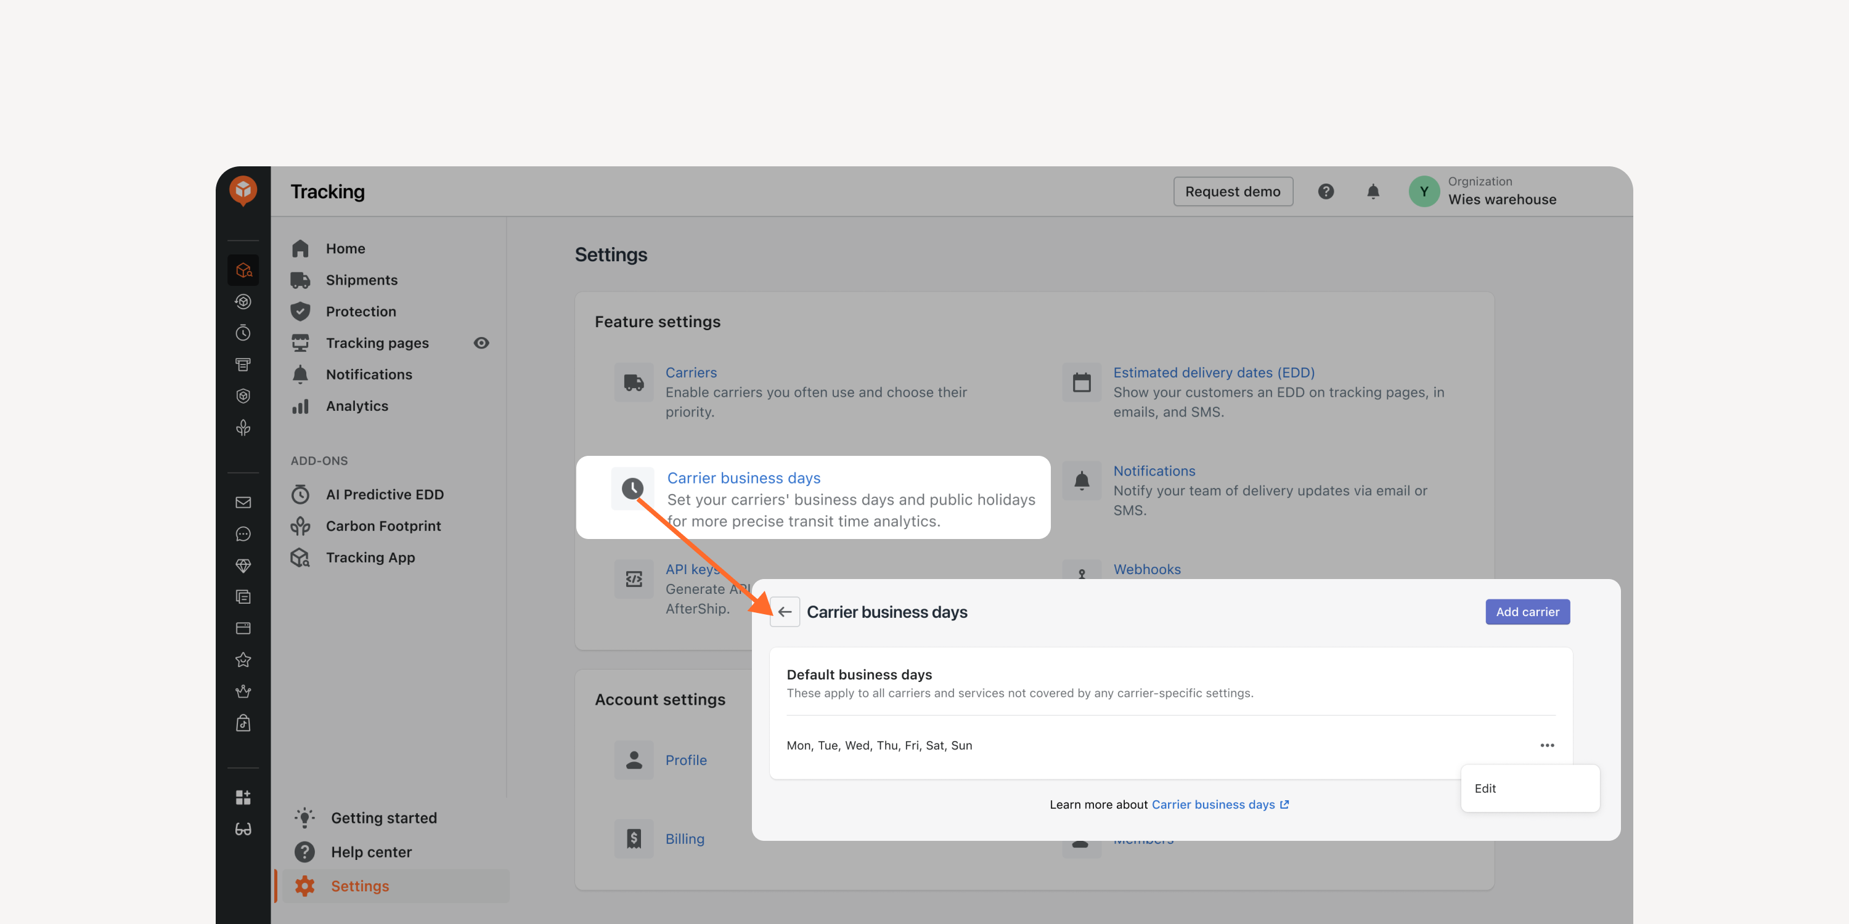
Task: Click the AfterShip logo icon
Action: 243,191
